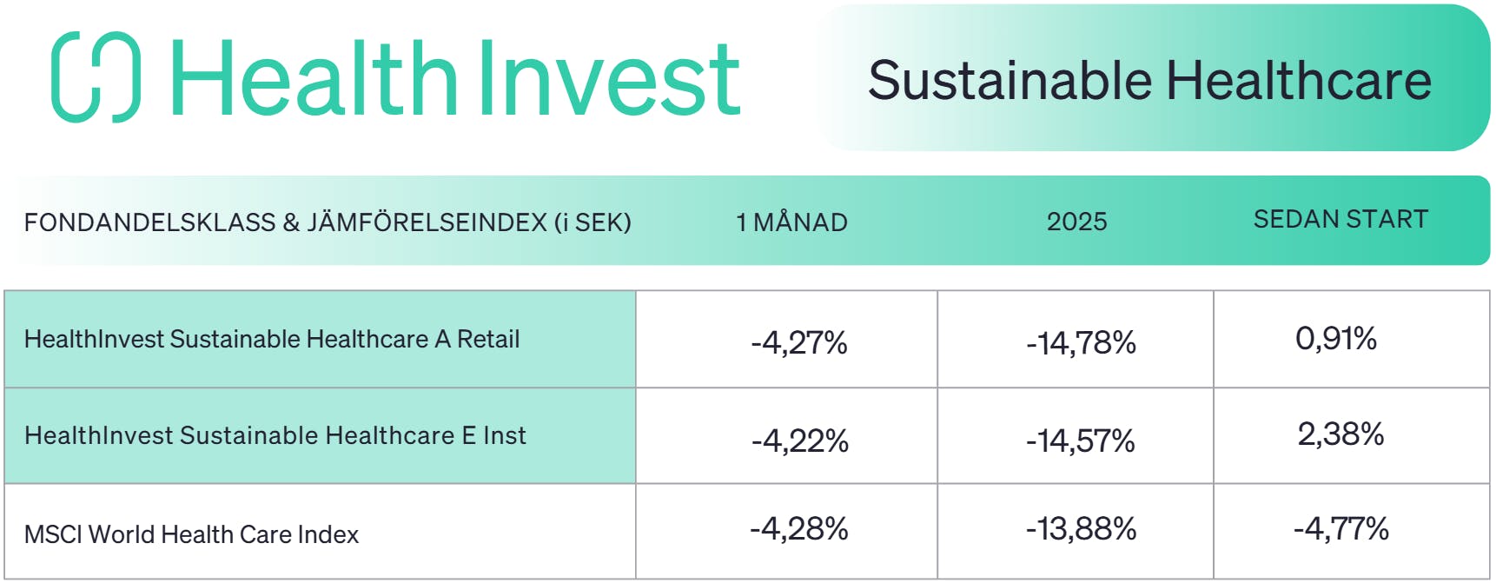Click the -13,88% index 2025 value

(x=1081, y=528)
